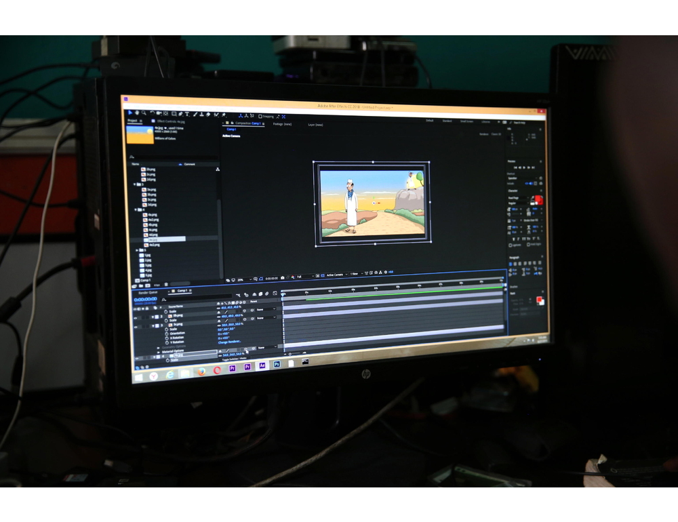The width and height of the screenshot is (678, 522).
Task: Select the Standard workspace
Action: (447, 121)
